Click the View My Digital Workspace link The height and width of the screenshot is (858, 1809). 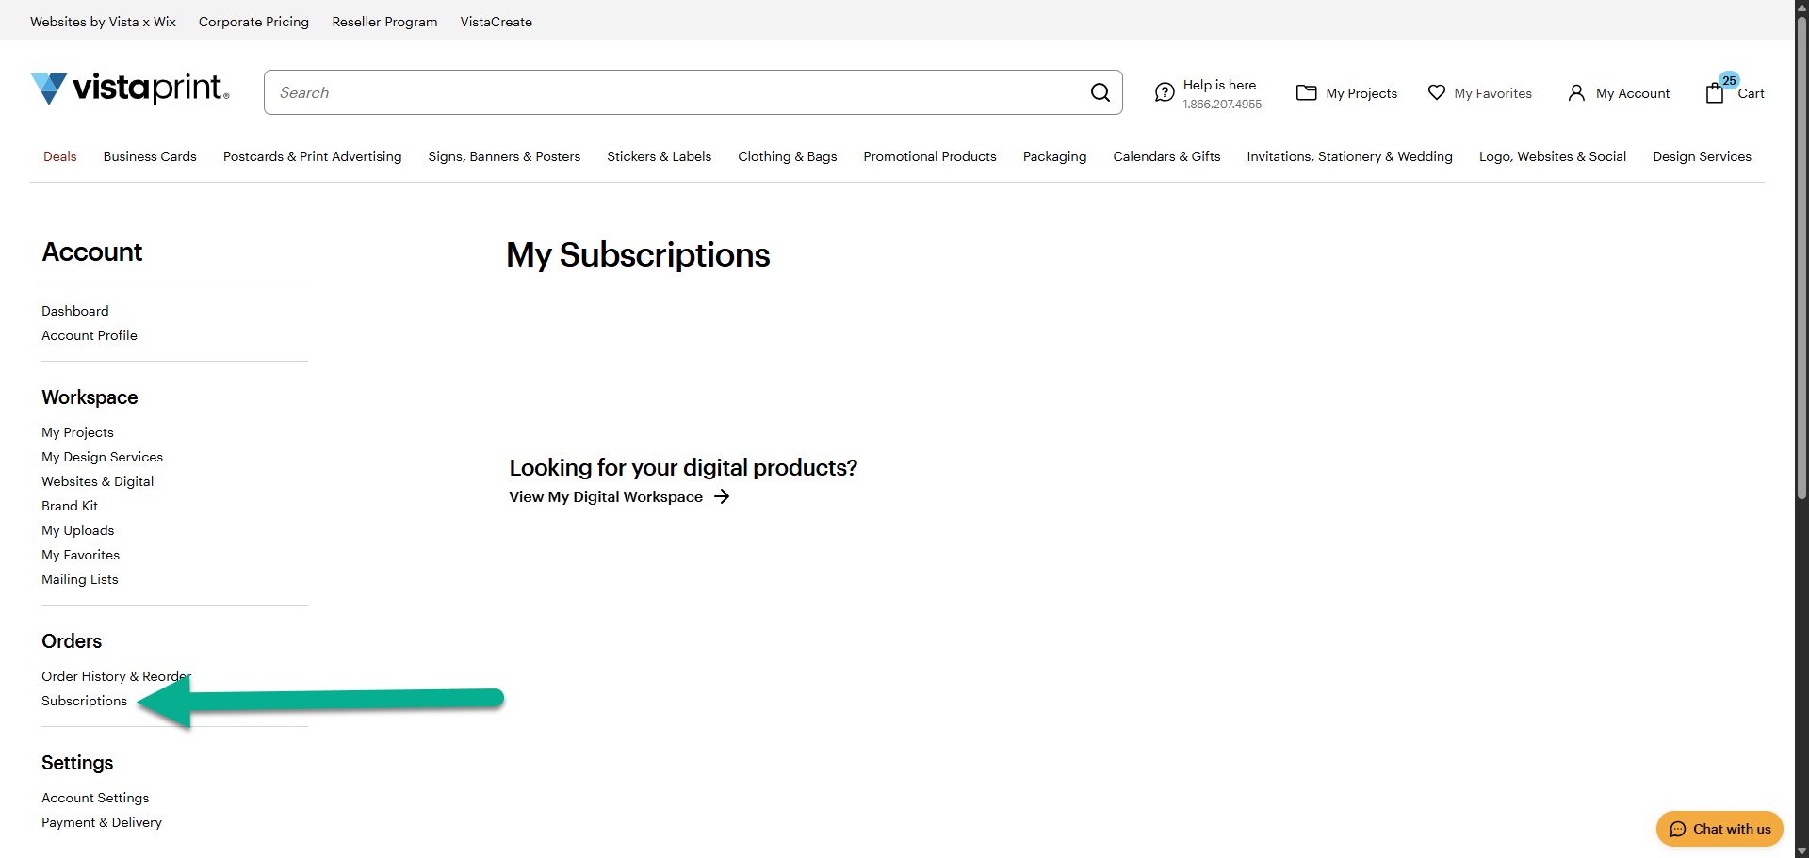tap(619, 496)
